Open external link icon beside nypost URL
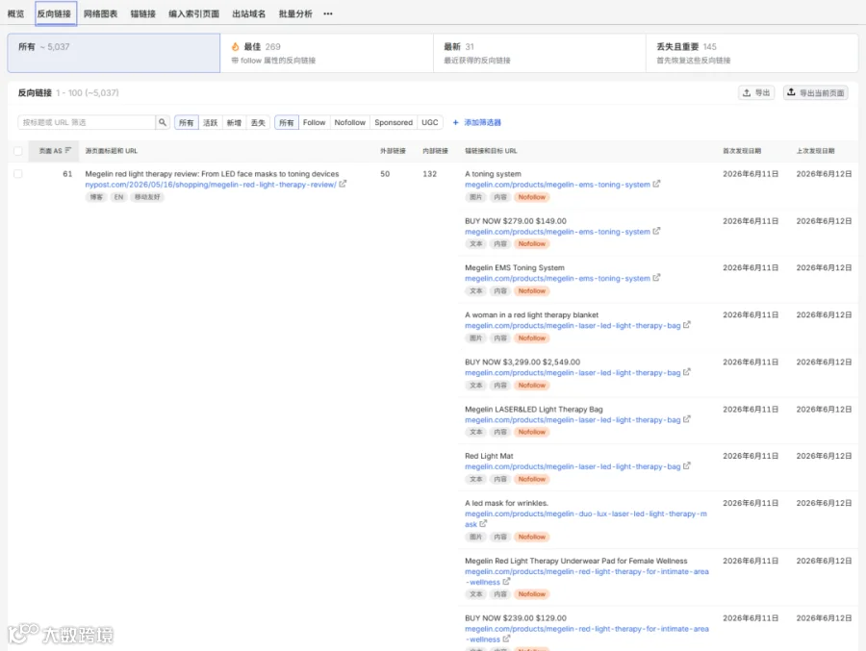866x651 pixels. click(343, 185)
